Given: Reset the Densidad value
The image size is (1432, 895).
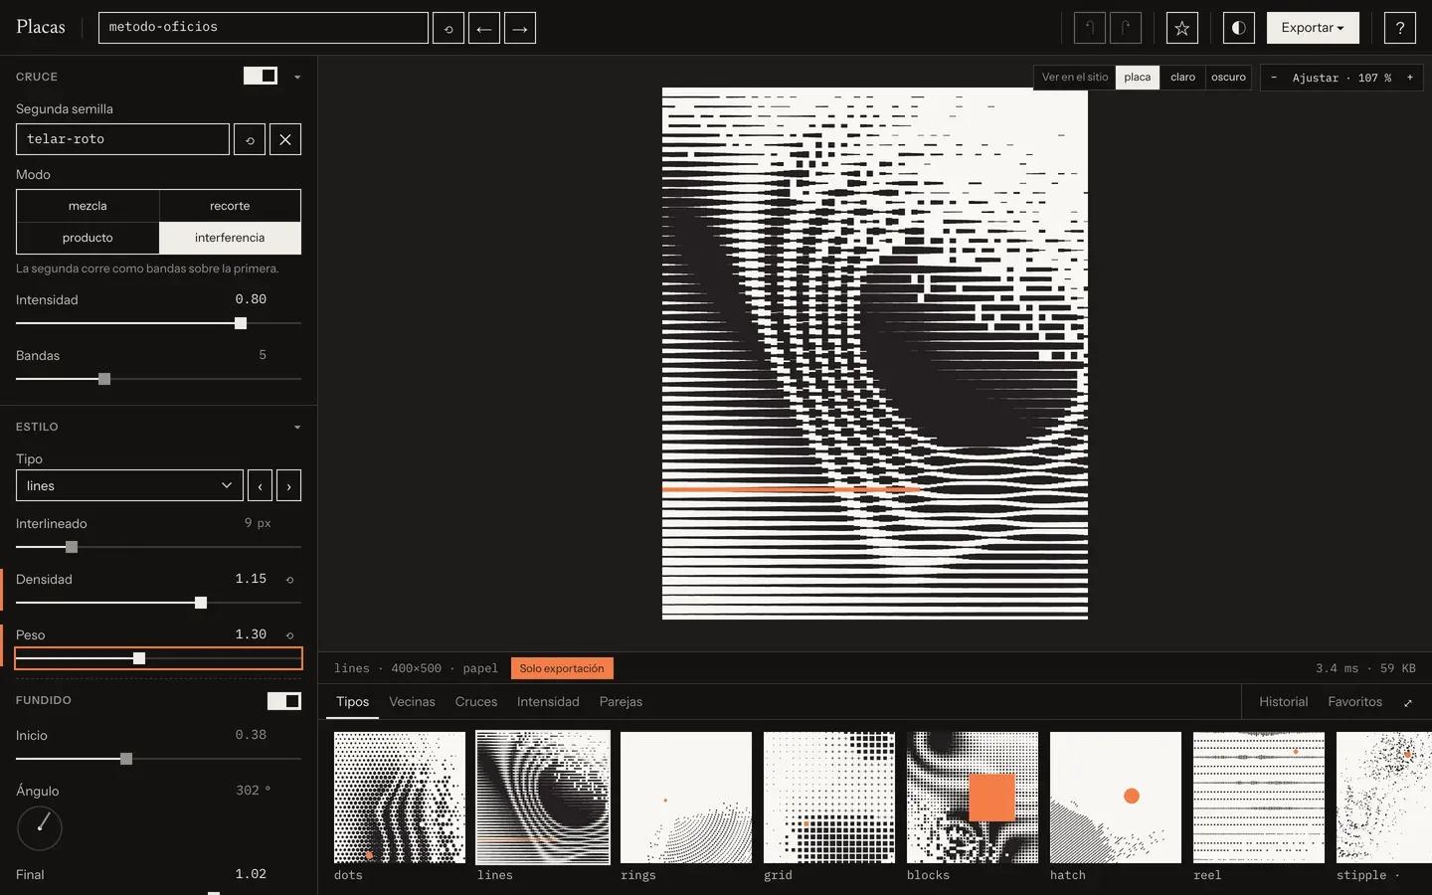Looking at the screenshot, I should click(x=290, y=580).
